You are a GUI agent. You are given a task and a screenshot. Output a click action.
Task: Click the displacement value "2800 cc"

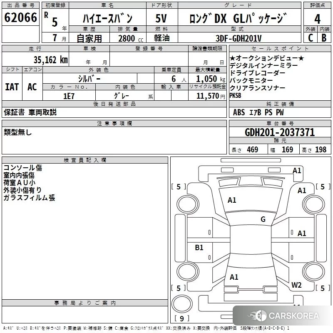coord(131,38)
